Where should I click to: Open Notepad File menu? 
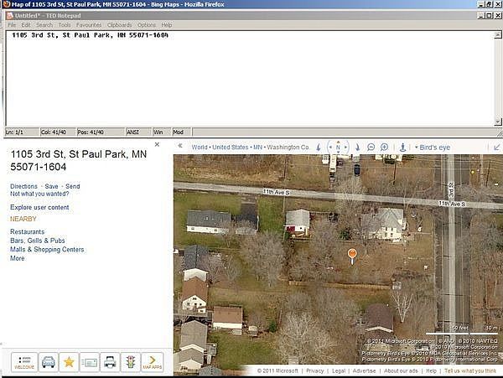pyautogui.click(x=12, y=25)
